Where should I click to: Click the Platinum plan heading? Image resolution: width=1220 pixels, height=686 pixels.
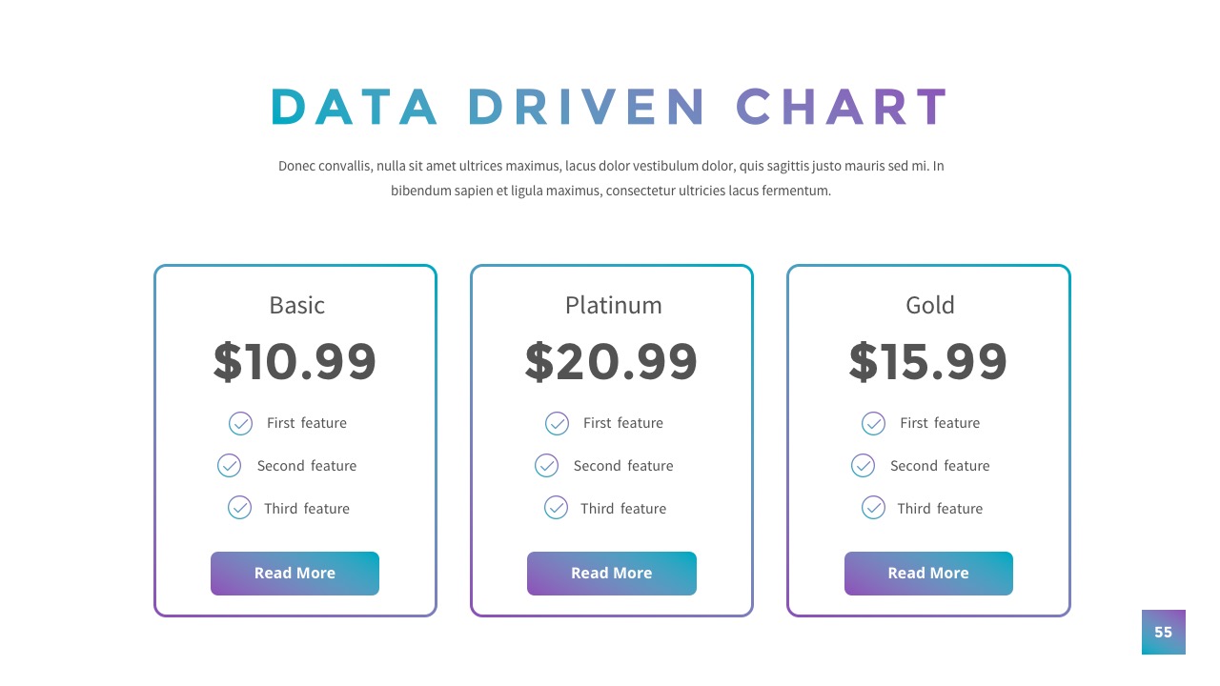pos(613,305)
